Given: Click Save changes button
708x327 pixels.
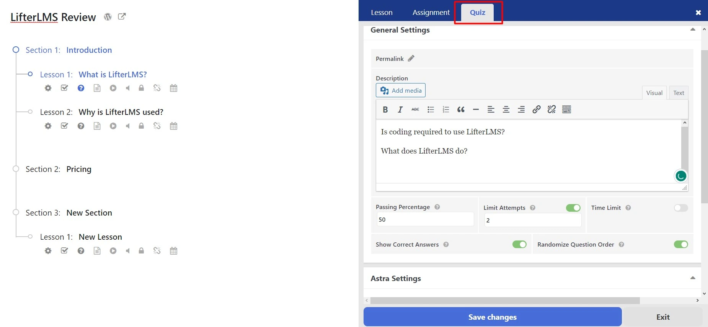Looking at the screenshot, I should click(493, 317).
